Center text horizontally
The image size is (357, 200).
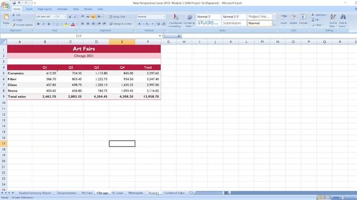(88, 24)
